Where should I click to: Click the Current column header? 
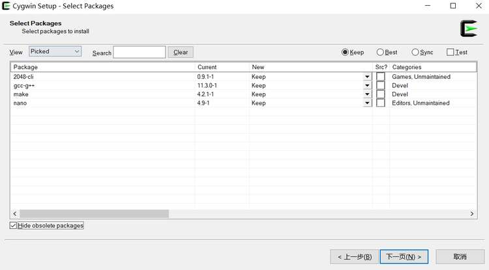pyautogui.click(x=222, y=67)
